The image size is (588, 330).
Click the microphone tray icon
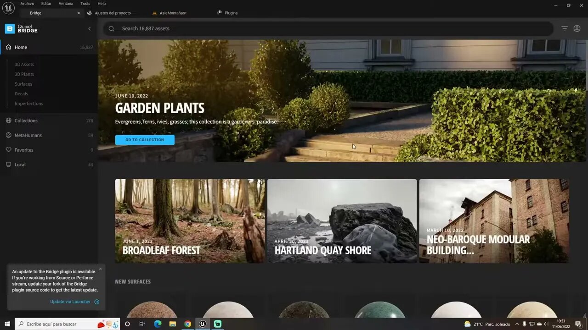(525, 324)
